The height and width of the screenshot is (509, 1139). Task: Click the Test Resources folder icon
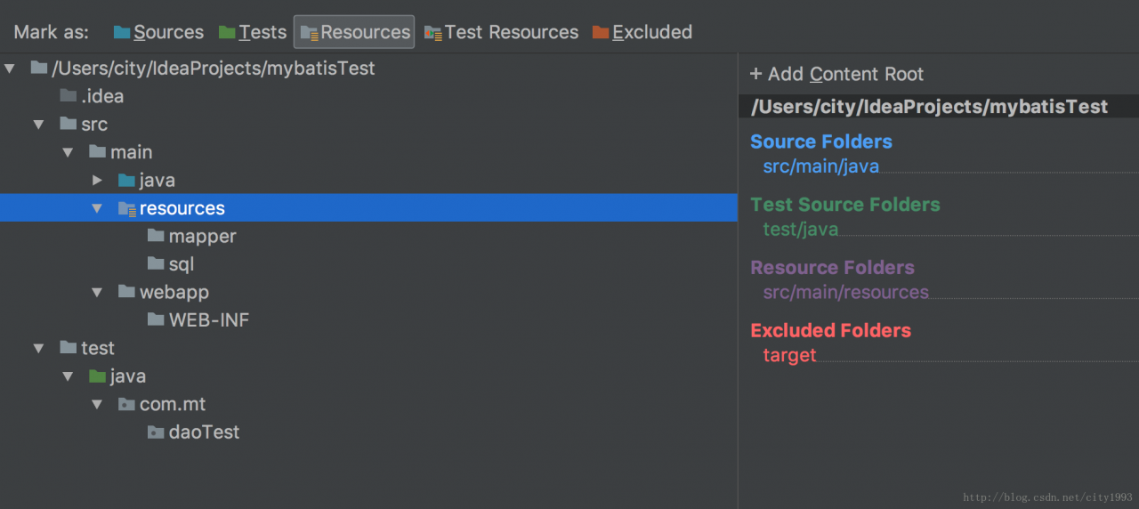[433, 33]
